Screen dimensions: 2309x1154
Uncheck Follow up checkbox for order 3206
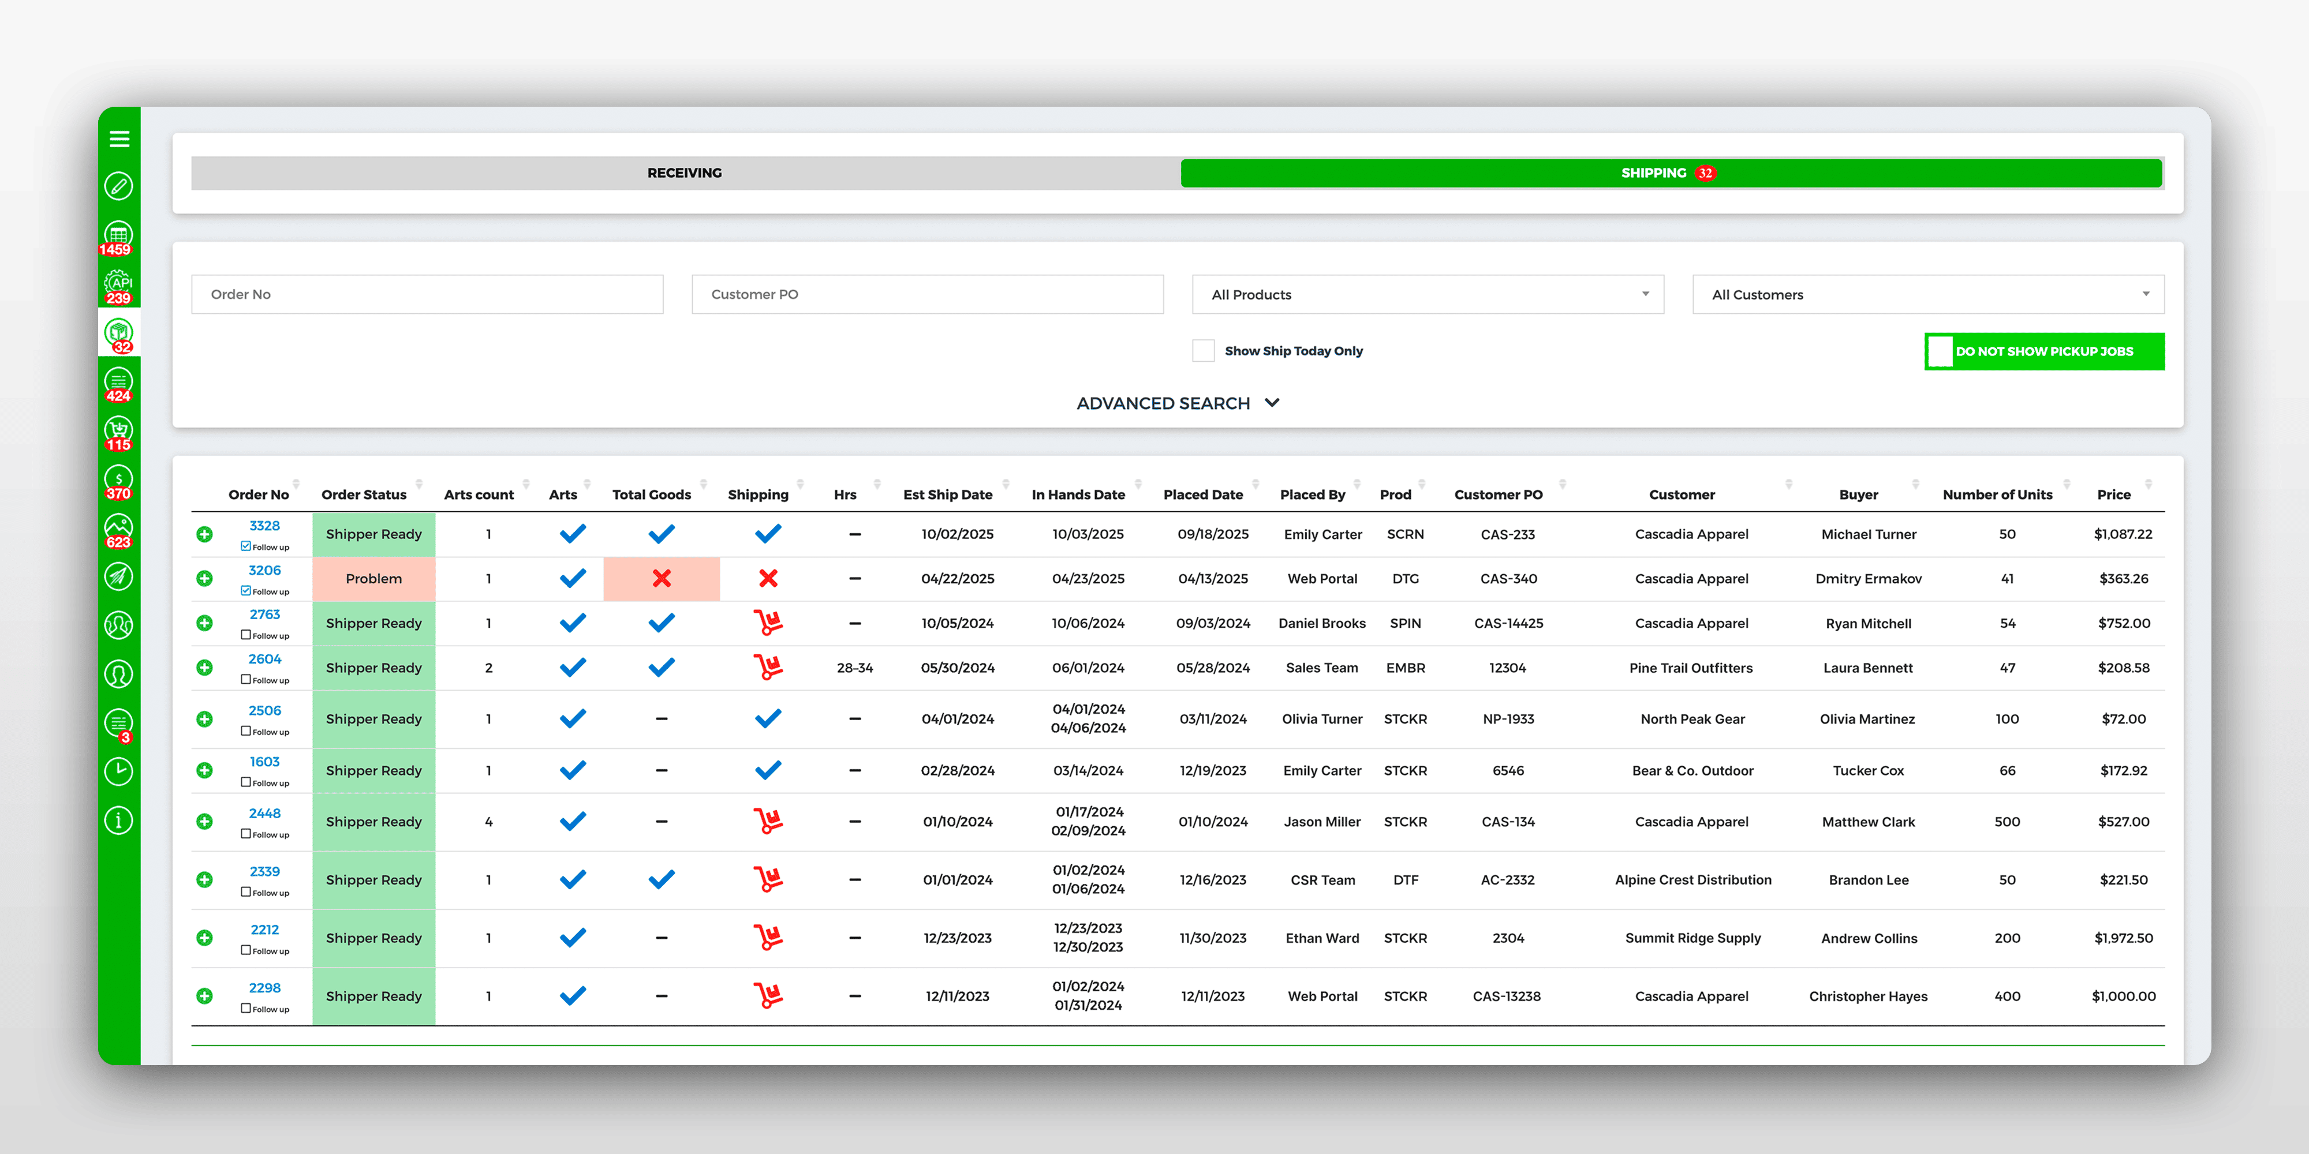coord(245,591)
